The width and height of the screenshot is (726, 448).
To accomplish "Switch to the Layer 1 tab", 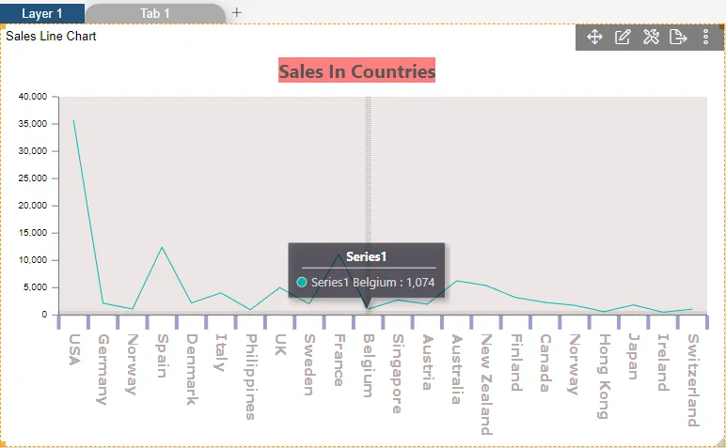I will pyautogui.click(x=42, y=13).
